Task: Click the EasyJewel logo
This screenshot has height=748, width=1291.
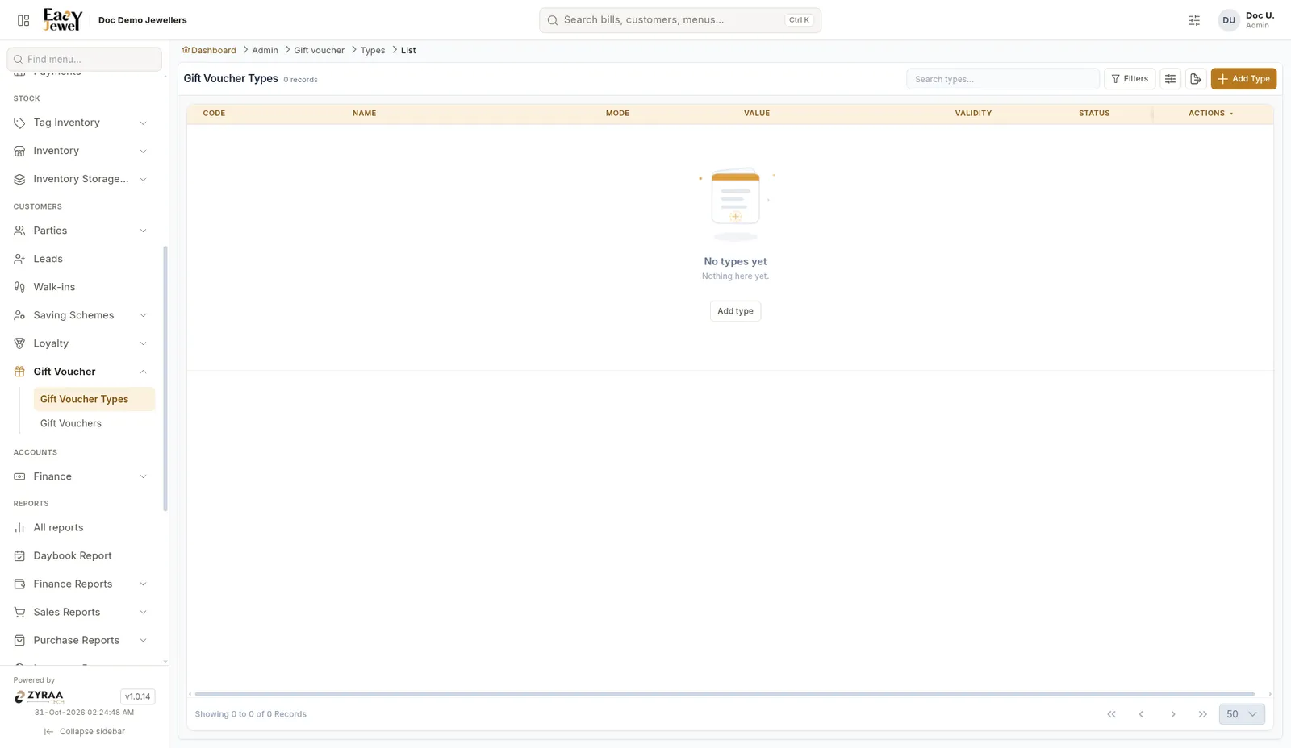Action: point(63,19)
